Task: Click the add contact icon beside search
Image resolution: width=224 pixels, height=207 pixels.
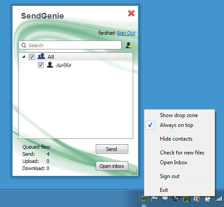Action: tap(129, 45)
